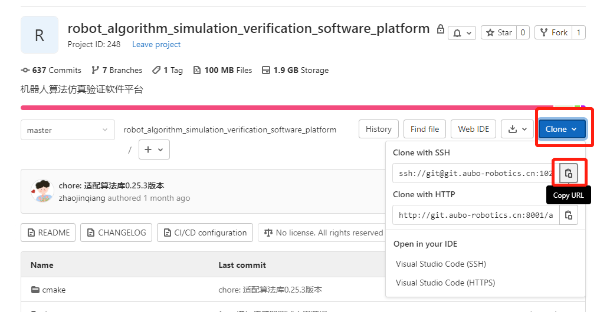Open 1.9 GB Storage stat
Screen dimensions: 610x312
(296, 70)
